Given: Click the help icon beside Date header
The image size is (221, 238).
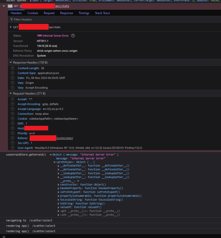Looking at the screenshot, I should pyautogui.click(x=13, y=78).
